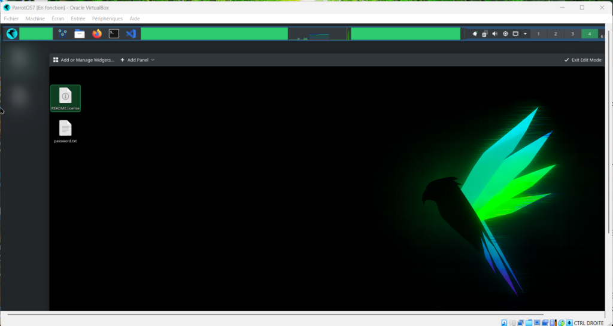Open the Parrot application launcher menu
The width and height of the screenshot is (613, 326).
(12, 34)
